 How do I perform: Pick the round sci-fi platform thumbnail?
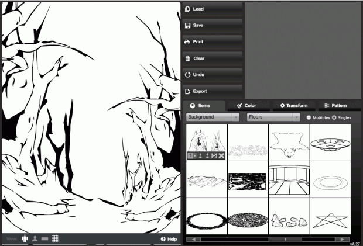point(331,143)
